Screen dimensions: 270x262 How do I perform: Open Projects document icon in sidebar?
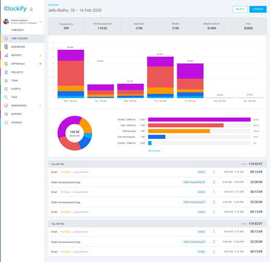pos(6,72)
